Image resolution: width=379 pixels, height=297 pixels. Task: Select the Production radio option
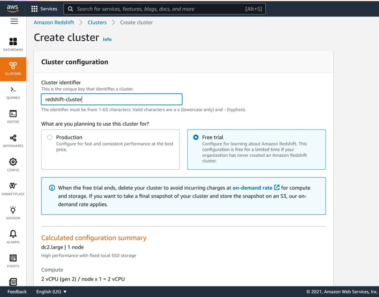(x=50, y=137)
